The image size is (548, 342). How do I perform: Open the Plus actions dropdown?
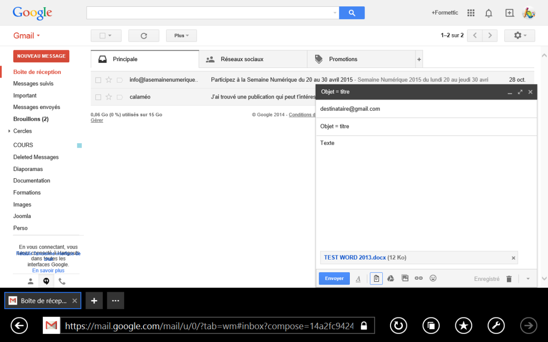point(181,36)
